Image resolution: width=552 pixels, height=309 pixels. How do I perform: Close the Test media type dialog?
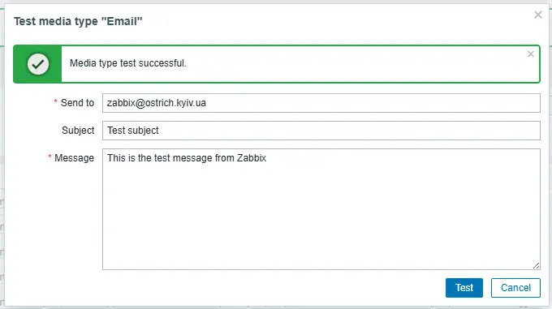pos(538,15)
